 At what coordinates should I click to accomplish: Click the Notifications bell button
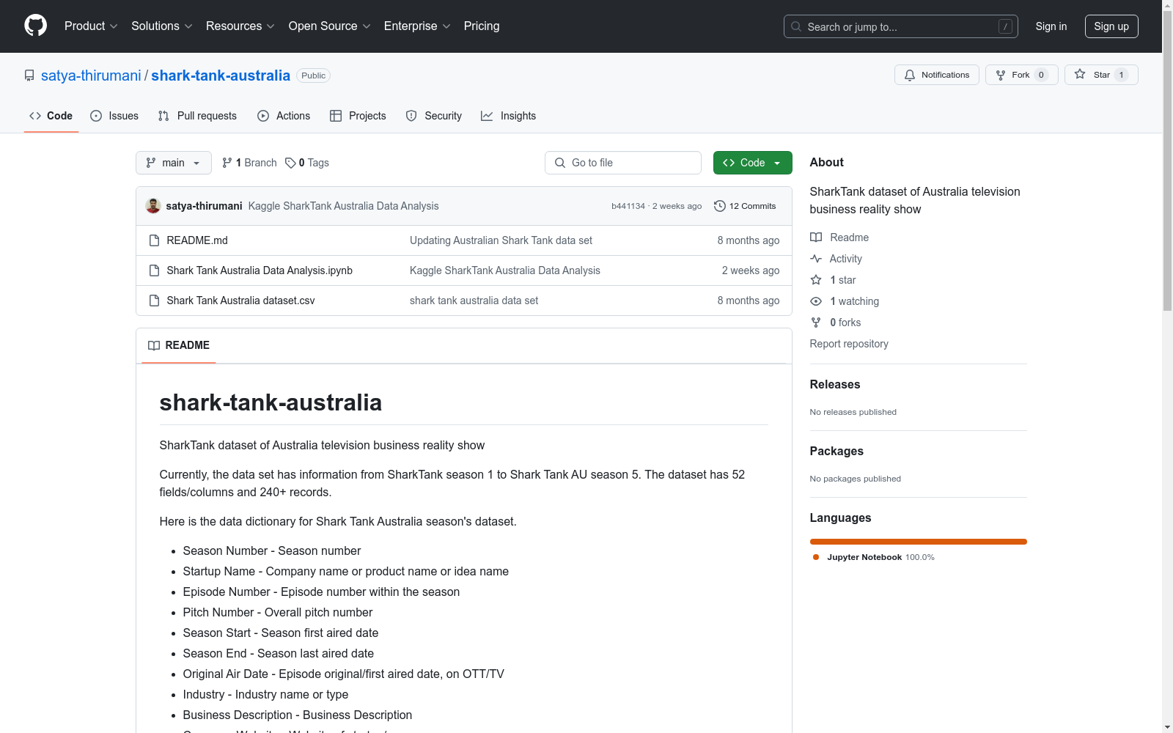pyautogui.click(x=936, y=75)
